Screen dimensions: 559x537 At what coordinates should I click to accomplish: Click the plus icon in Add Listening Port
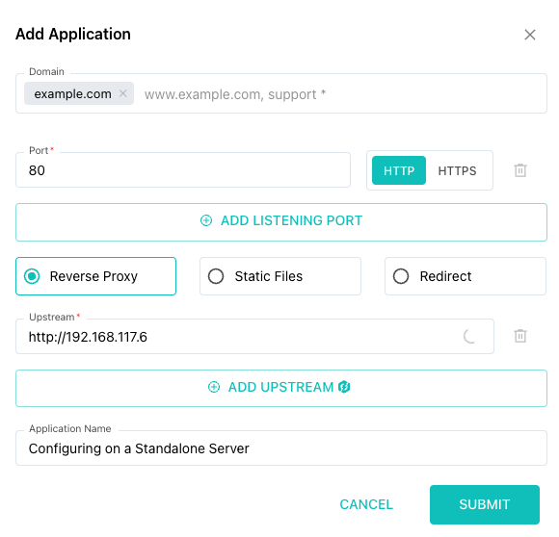(x=206, y=220)
